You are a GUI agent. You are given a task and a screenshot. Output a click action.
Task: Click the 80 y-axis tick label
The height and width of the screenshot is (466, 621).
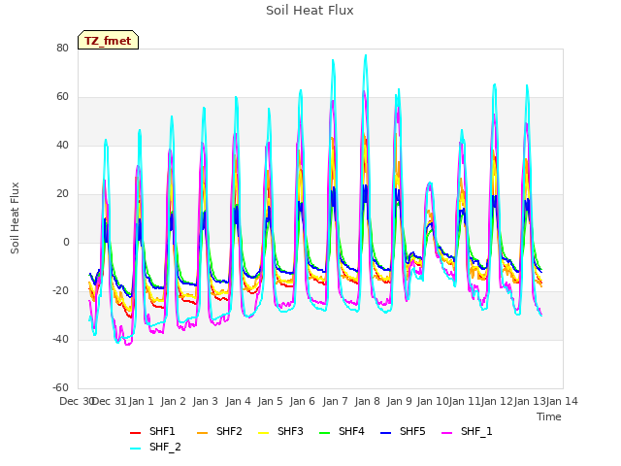click(x=62, y=48)
